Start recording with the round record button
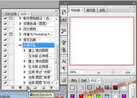 [x=20, y=87]
